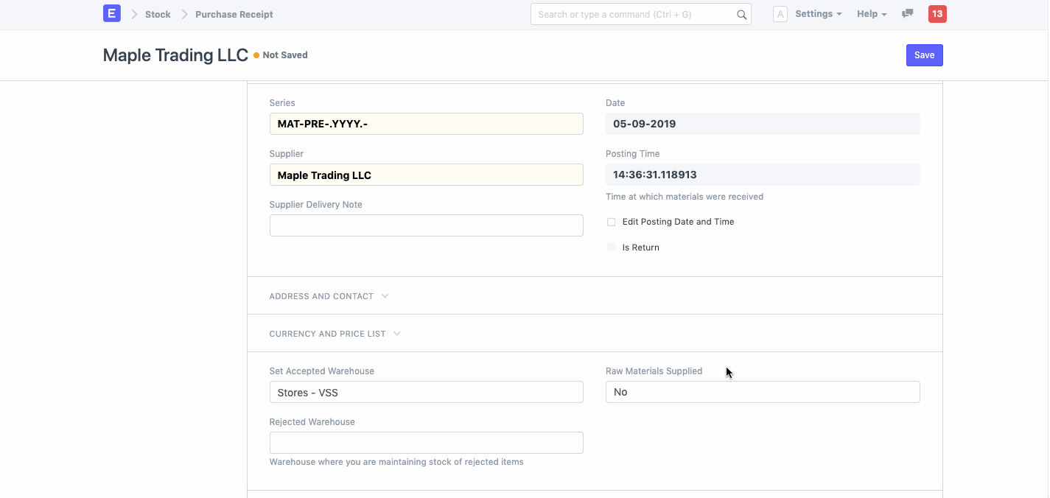The width and height of the screenshot is (1050, 498).
Task: Click the Supplier Delivery Note field
Action: click(x=426, y=225)
